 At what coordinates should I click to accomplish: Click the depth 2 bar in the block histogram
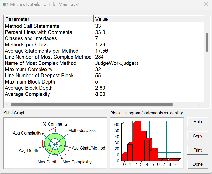(x=136, y=142)
